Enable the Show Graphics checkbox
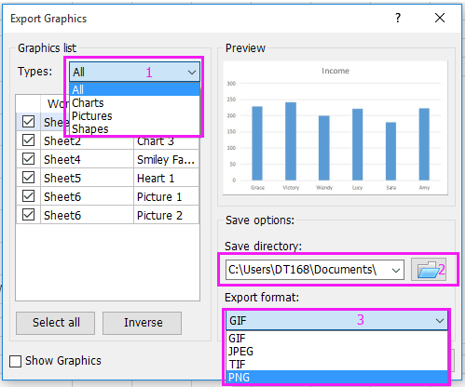This screenshot has width=466, height=387. [15, 361]
